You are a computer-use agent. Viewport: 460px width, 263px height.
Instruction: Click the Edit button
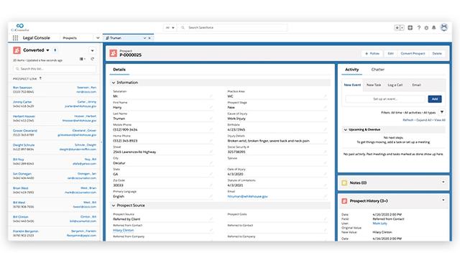pos(390,53)
